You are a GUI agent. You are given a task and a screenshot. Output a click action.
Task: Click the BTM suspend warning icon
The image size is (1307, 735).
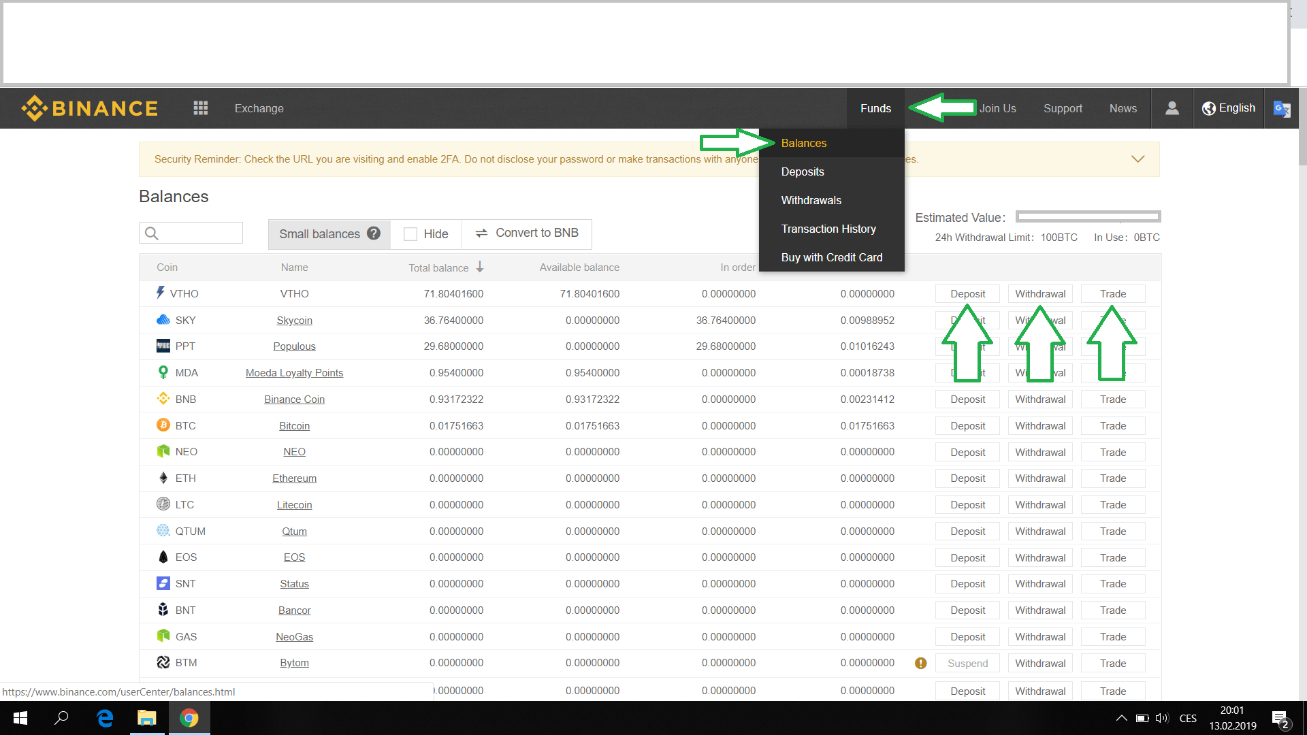[x=920, y=663]
